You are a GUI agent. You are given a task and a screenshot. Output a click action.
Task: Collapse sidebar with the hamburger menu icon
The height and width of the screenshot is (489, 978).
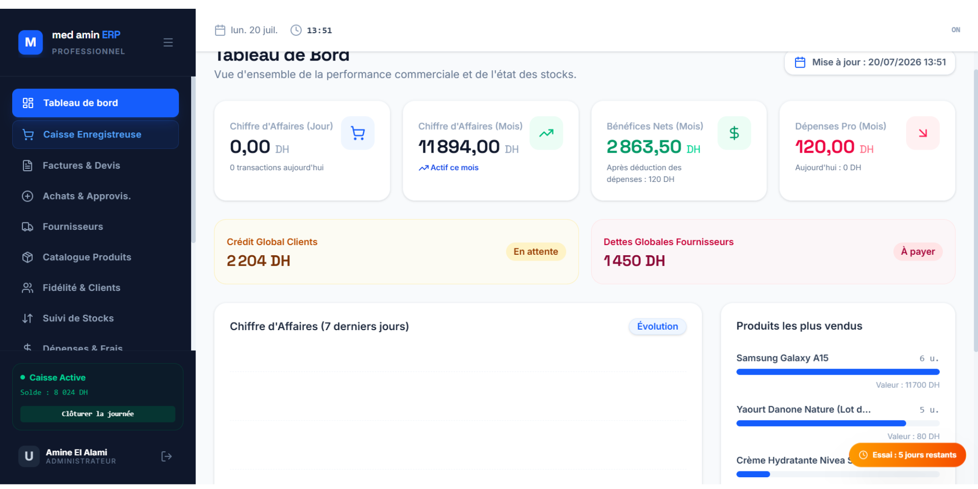coord(168,43)
